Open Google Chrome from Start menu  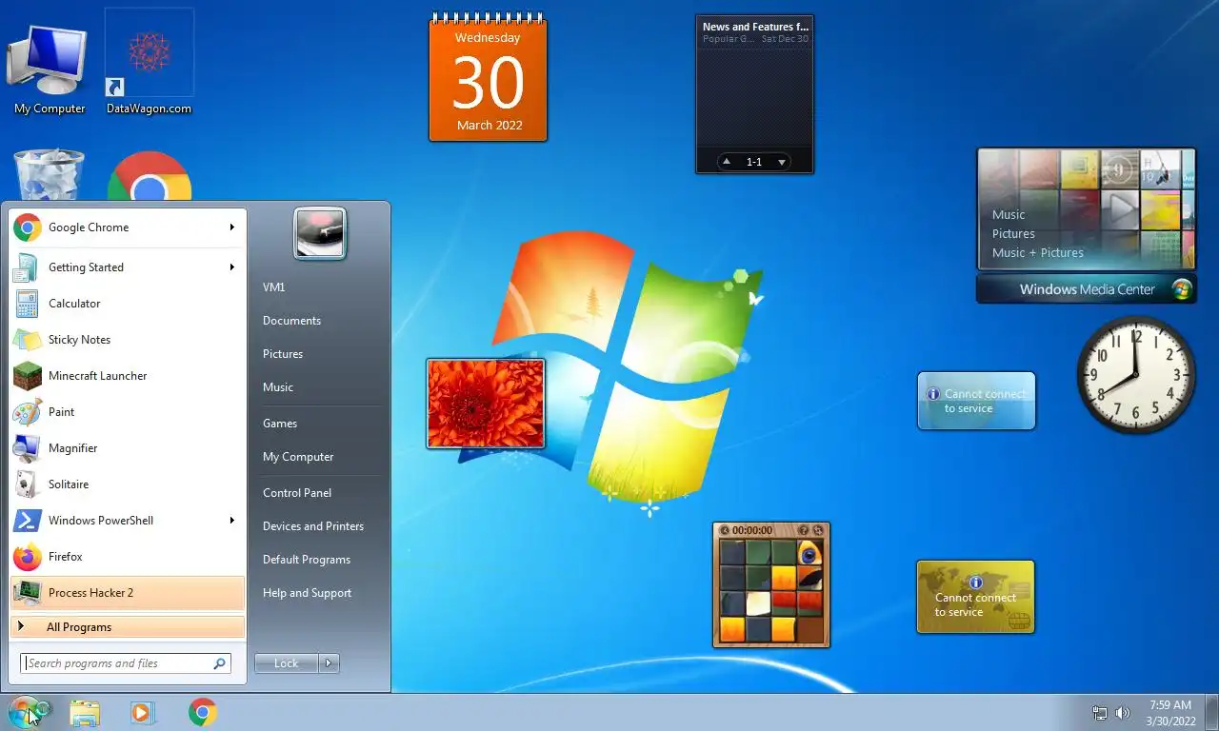[x=128, y=227]
